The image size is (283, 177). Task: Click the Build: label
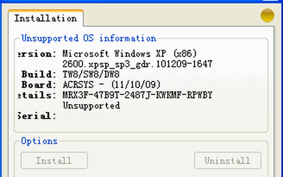(x=39, y=74)
